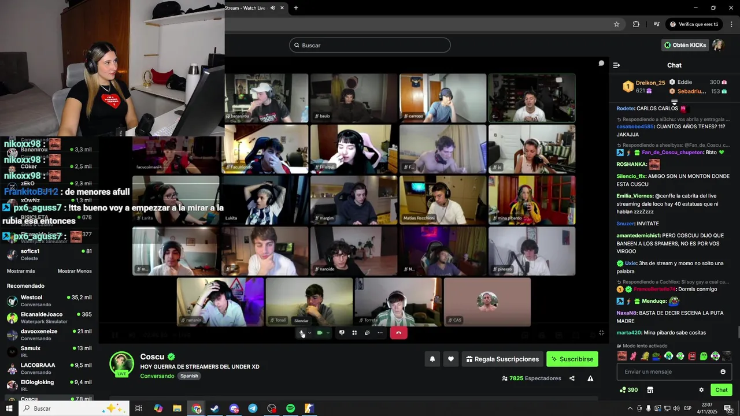
Task: Click Mostrar Menos in sidebar
Action: click(75, 271)
